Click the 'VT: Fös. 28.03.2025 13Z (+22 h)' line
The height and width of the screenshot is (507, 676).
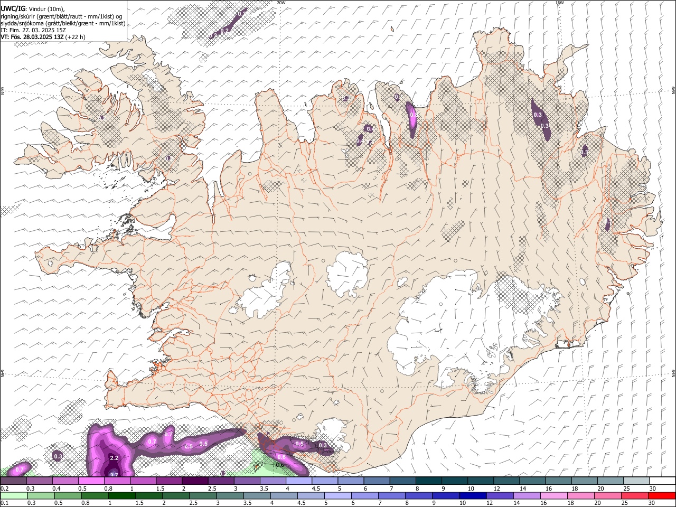[x=43, y=37]
